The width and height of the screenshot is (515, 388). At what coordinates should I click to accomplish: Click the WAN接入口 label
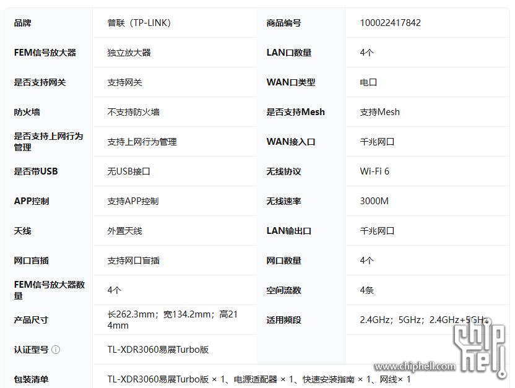click(291, 142)
